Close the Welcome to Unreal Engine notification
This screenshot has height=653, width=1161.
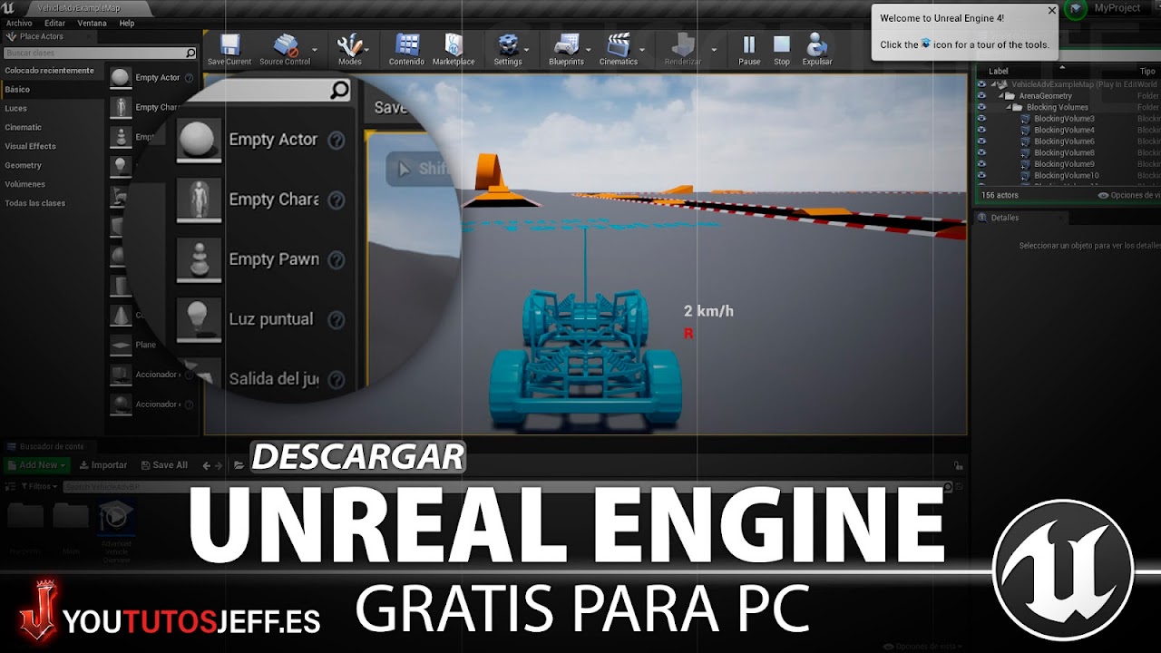[1052, 11]
